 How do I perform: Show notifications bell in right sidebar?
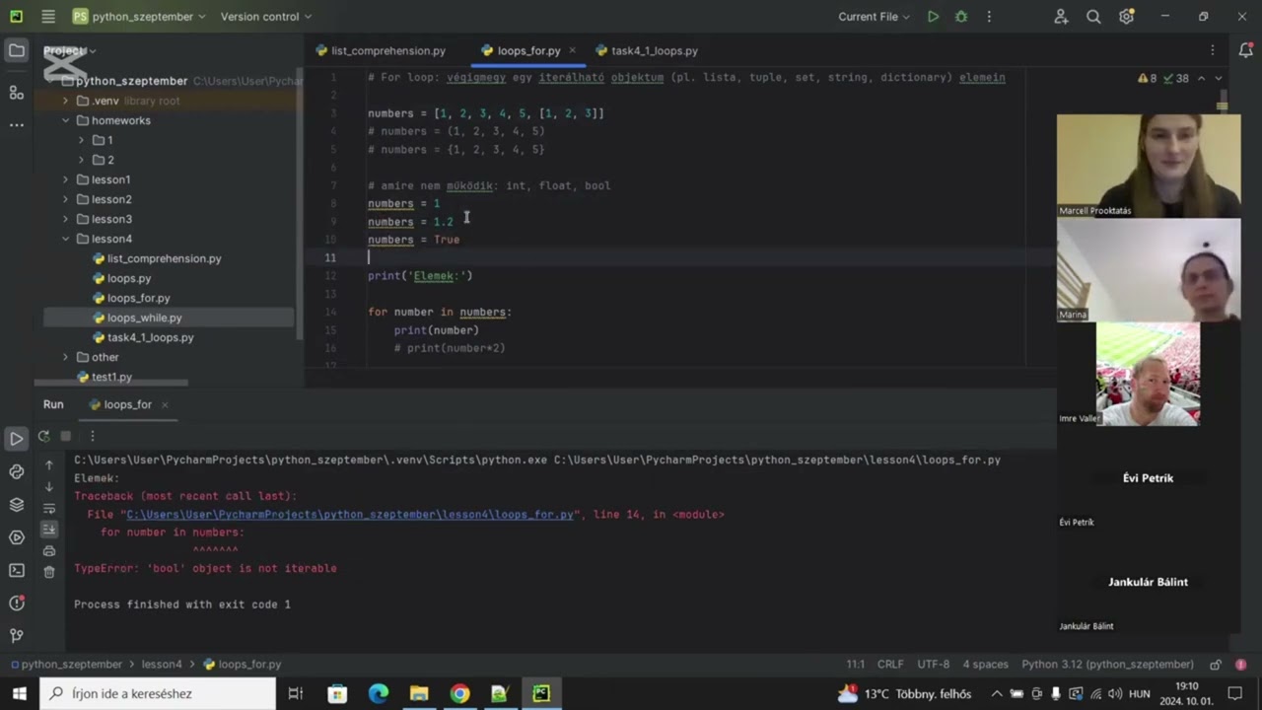tap(1245, 50)
